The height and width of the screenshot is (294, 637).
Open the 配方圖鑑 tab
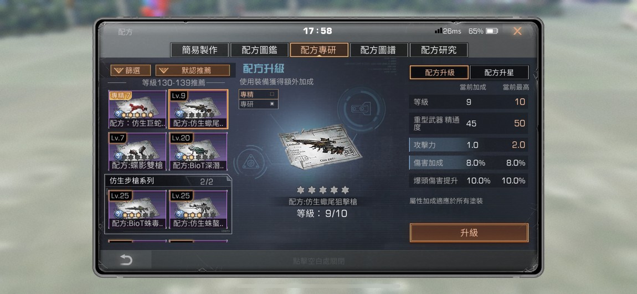coord(259,50)
